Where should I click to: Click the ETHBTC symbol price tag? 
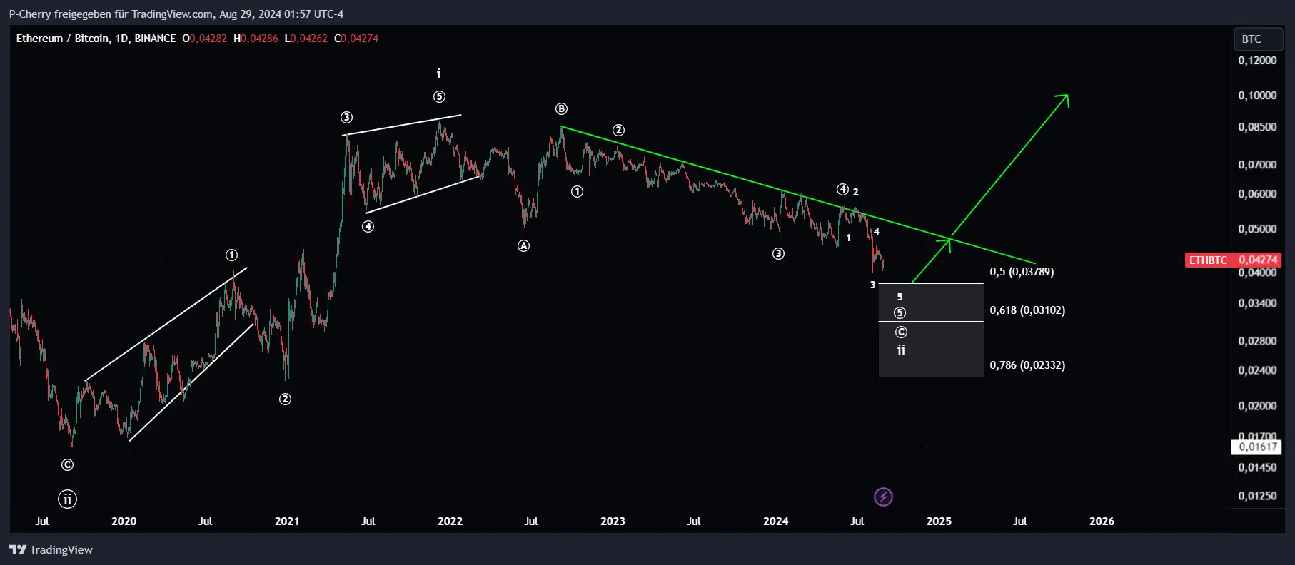[x=1208, y=260]
